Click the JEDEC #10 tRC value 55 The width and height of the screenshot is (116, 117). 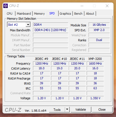tap(60, 88)
